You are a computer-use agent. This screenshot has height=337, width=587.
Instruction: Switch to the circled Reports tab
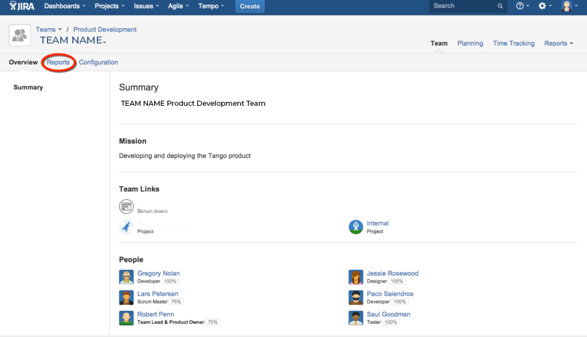58,62
